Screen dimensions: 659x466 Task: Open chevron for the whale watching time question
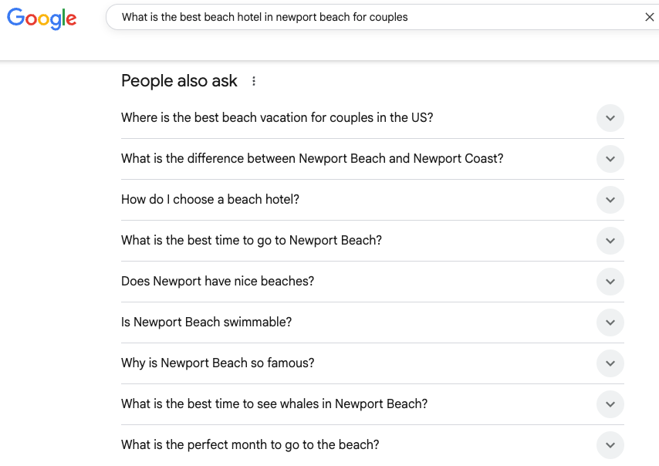point(610,404)
